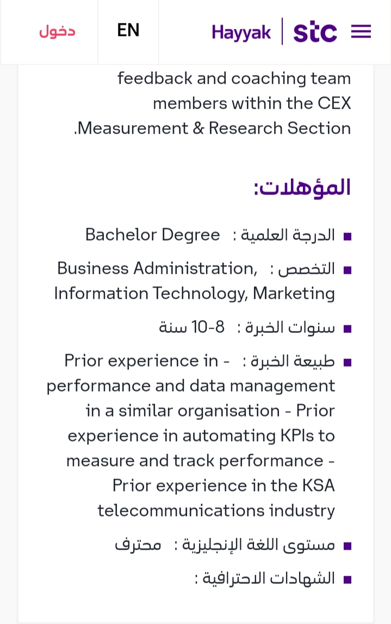Tap the 8-10 سنة experience value
This screenshot has width=391, height=624.
coord(192,327)
